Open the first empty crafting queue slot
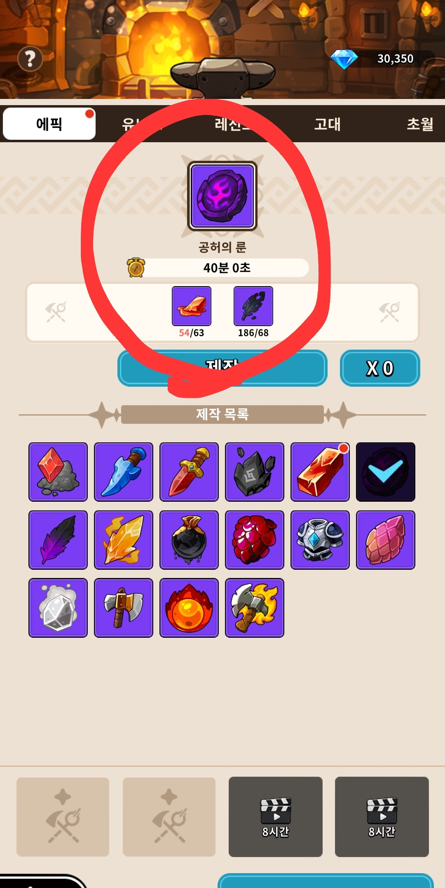The height and width of the screenshot is (888, 445). 63,817
